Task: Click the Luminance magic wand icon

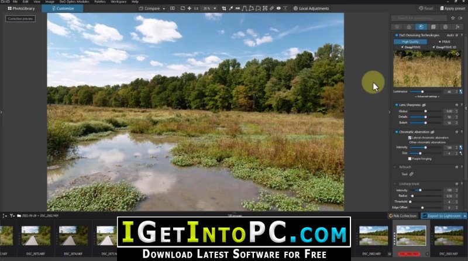Action: click(461, 92)
